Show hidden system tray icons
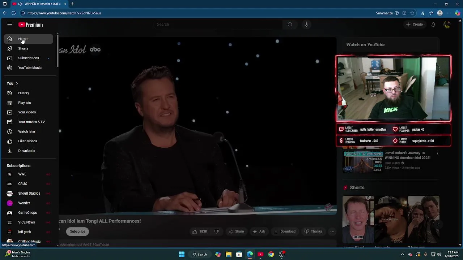463x260 pixels. 402,254
